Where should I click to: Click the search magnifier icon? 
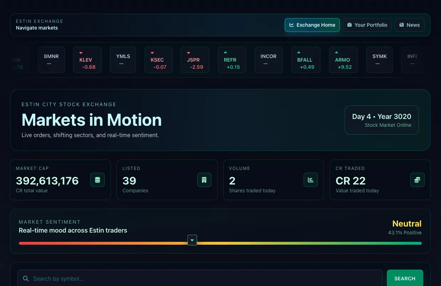pyautogui.click(x=26, y=279)
